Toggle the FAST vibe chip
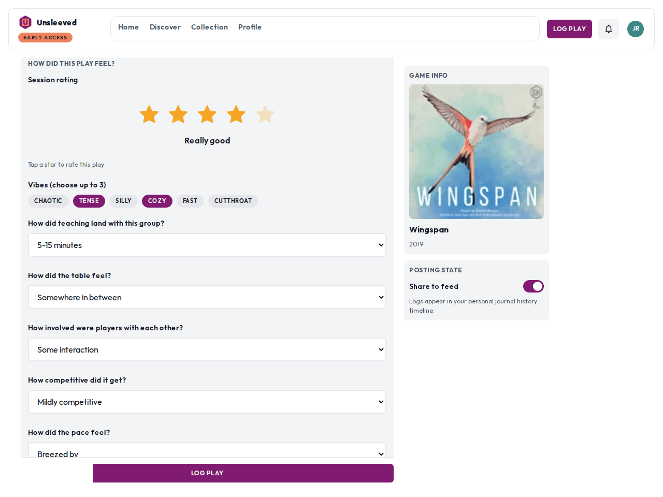663x497 pixels. click(190, 201)
